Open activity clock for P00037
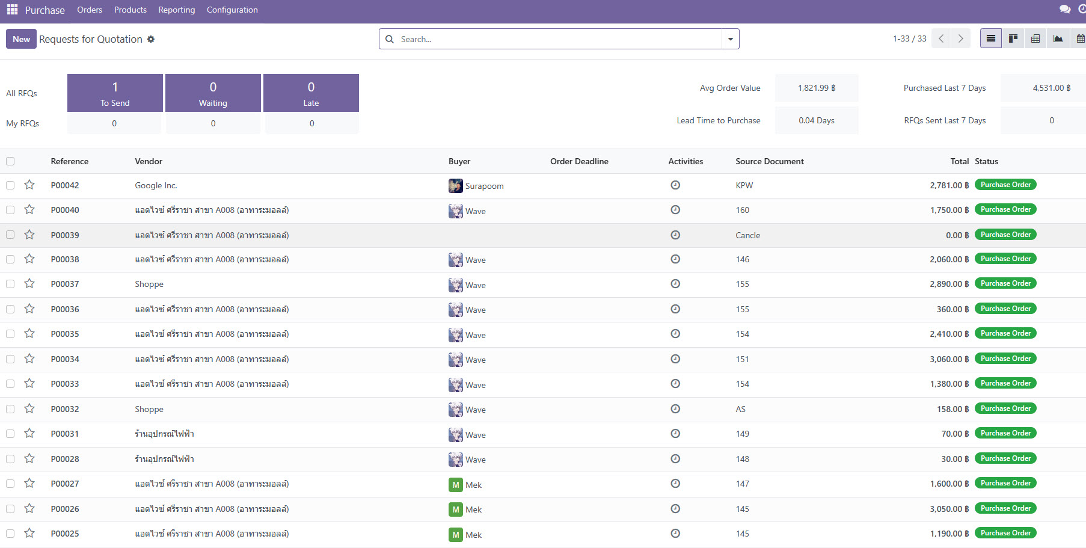The width and height of the screenshot is (1086, 548). (x=675, y=284)
